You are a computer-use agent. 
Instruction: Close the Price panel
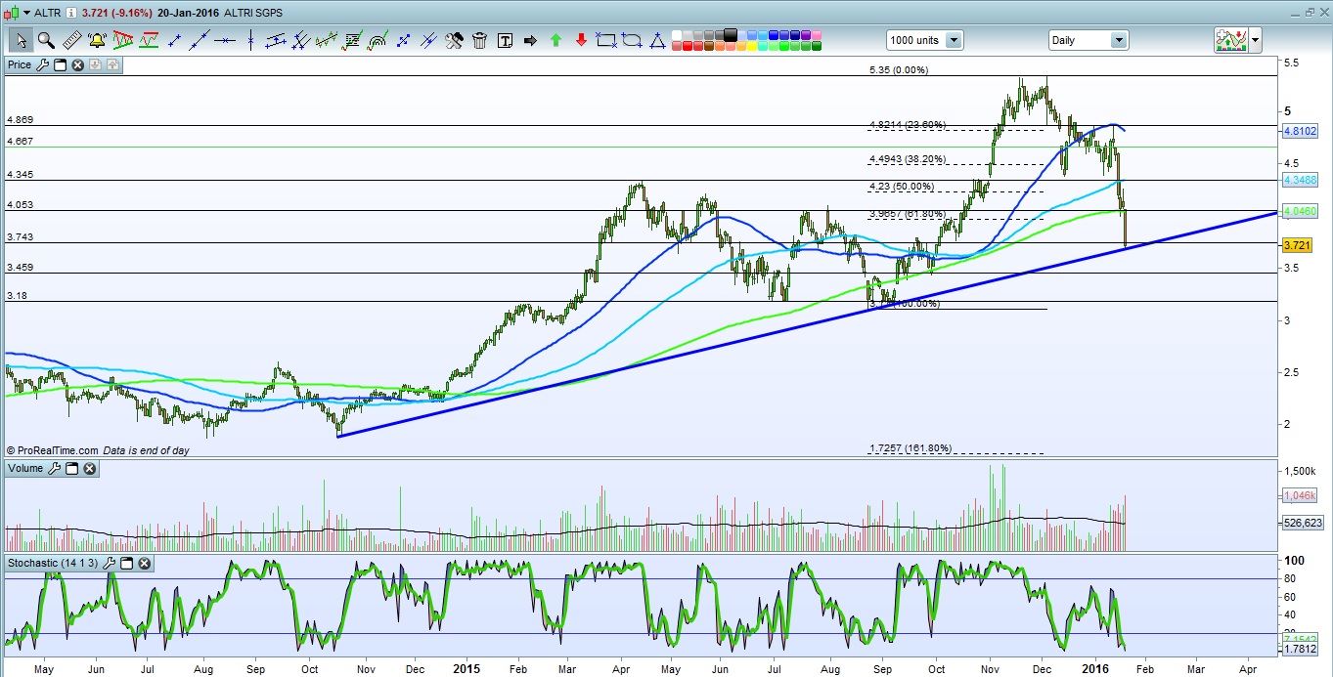(77, 65)
